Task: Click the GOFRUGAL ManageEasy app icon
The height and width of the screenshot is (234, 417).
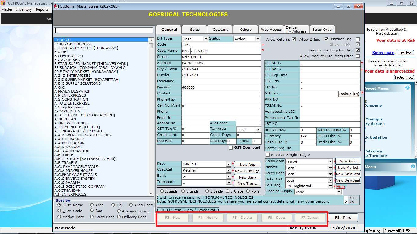Action: [x=3, y=3]
